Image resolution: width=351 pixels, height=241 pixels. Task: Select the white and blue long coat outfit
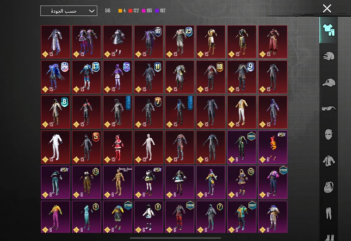(56, 42)
